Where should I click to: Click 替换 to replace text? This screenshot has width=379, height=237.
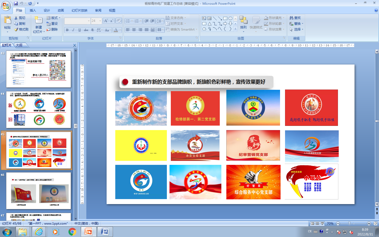(296, 24)
